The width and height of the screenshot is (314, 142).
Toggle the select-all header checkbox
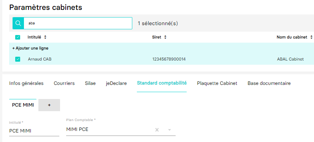tap(17, 37)
